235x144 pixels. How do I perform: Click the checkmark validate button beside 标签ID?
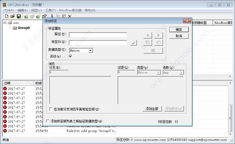pyautogui.click(x=134, y=43)
